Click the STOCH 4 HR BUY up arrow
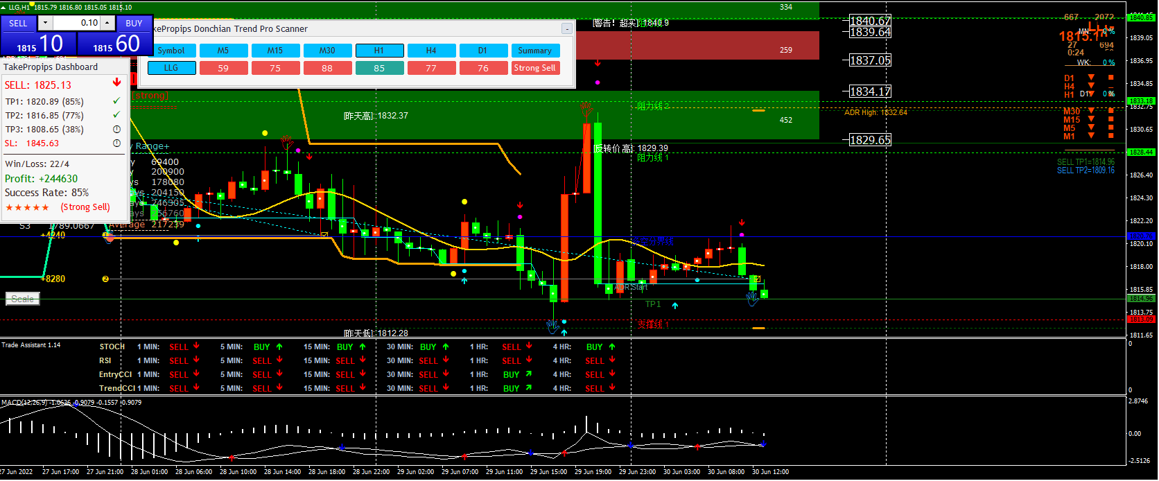The image size is (1159, 481). (612, 347)
